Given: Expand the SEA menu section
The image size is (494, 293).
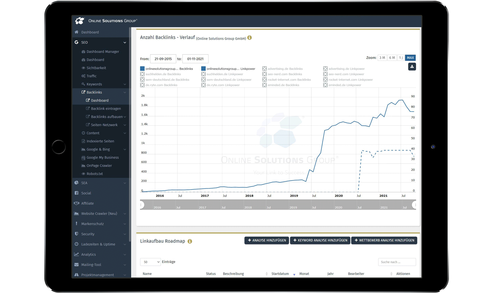Looking at the screenshot, I should point(125,183).
